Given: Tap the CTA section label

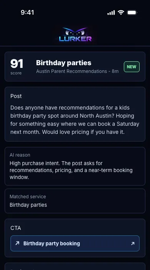Looking at the screenshot, I should [x=16, y=228].
